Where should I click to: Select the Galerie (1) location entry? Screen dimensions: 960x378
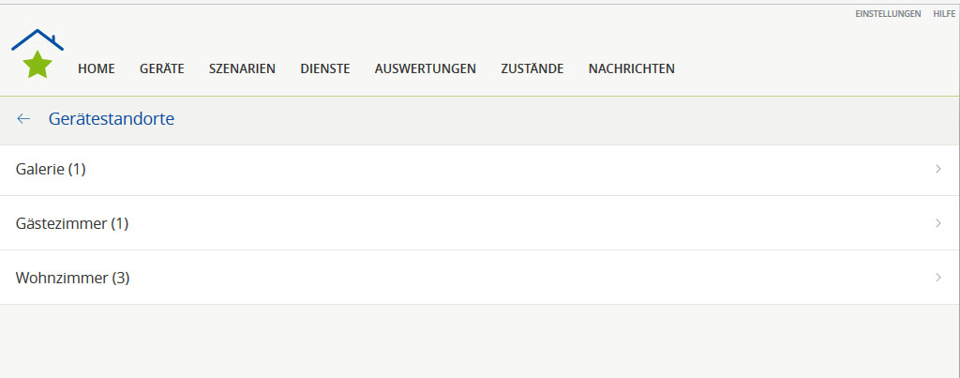480,170
